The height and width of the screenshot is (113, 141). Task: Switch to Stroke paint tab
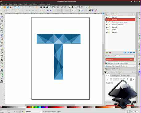[115, 76]
